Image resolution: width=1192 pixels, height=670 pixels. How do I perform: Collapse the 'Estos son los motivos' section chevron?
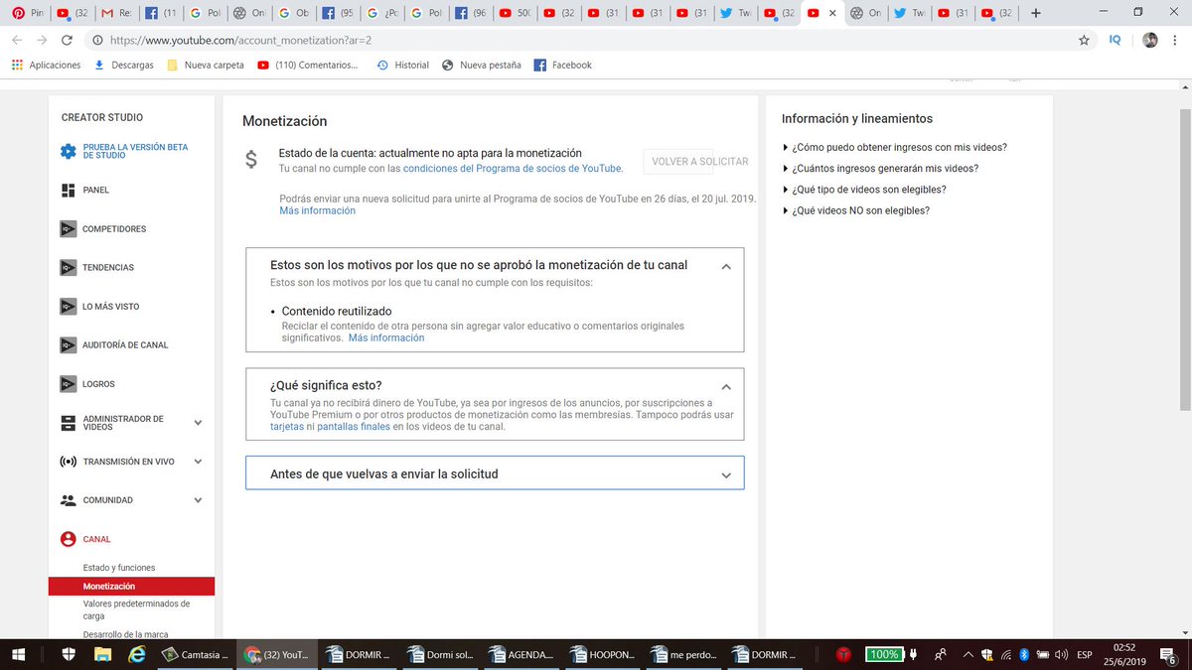click(726, 267)
